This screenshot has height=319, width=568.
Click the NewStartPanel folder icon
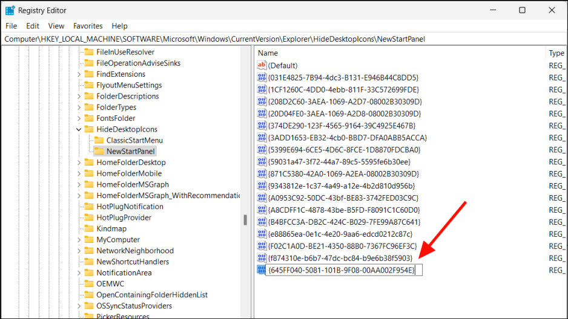coord(99,151)
